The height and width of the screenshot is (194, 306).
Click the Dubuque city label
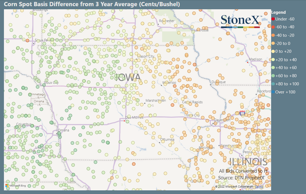click(219, 82)
